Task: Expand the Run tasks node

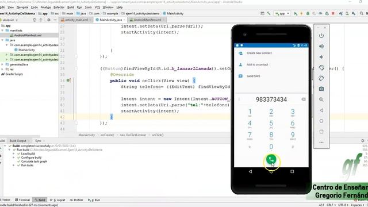Action: click(14, 165)
